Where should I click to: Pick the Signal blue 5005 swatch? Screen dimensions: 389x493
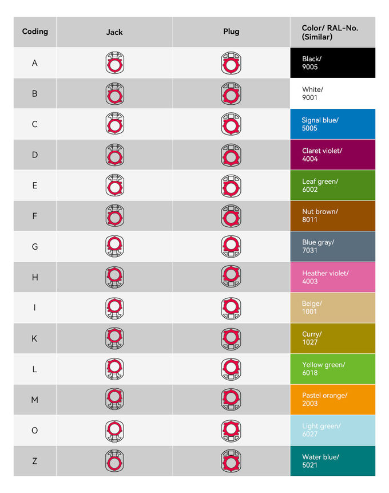pyautogui.click(x=332, y=124)
